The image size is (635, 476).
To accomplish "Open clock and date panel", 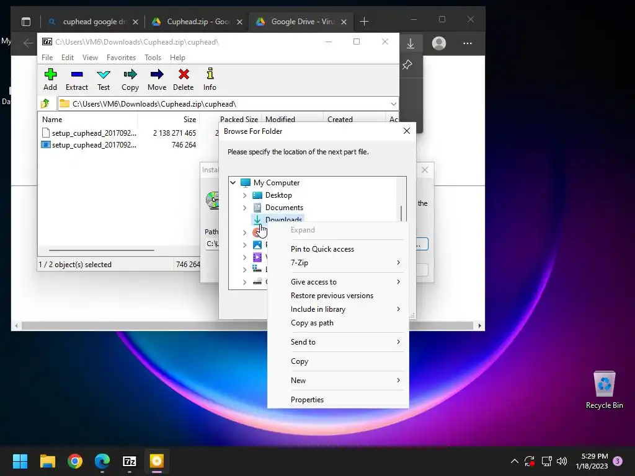I will click(592, 461).
